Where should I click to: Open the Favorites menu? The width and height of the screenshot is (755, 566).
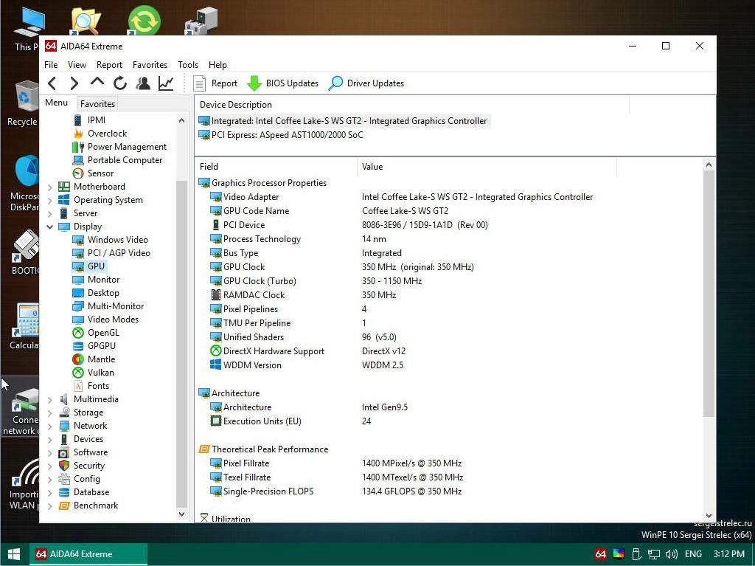click(x=150, y=65)
